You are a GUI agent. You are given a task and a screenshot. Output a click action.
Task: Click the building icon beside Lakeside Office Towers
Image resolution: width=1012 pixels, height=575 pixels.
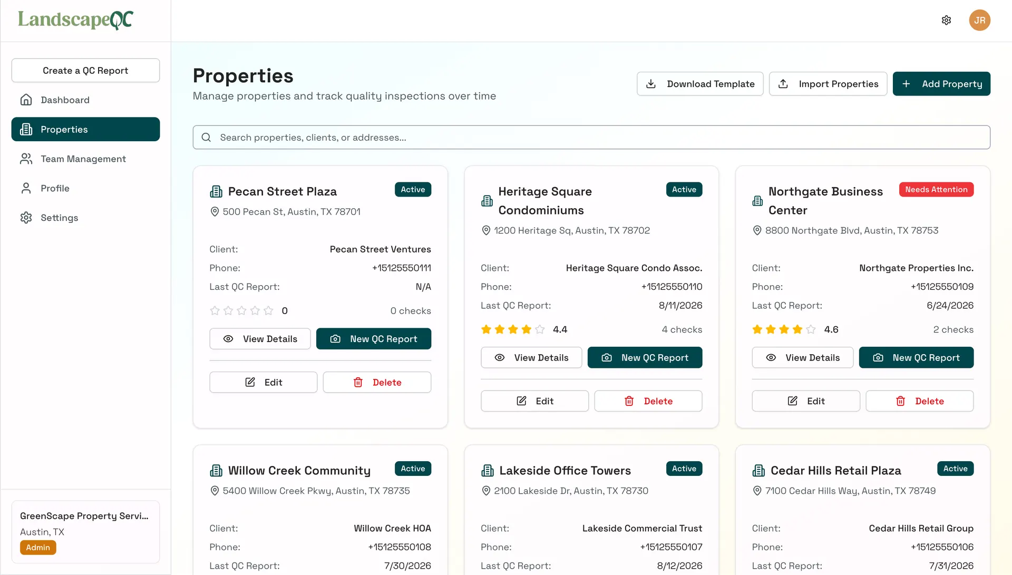point(488,471)
